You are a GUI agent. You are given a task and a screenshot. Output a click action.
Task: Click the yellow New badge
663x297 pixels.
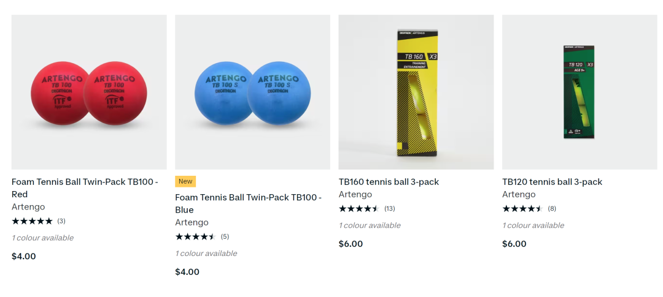coord(185,181)
